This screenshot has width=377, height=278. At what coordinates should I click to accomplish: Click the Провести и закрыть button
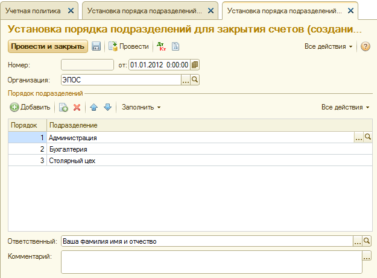[48, 46]
